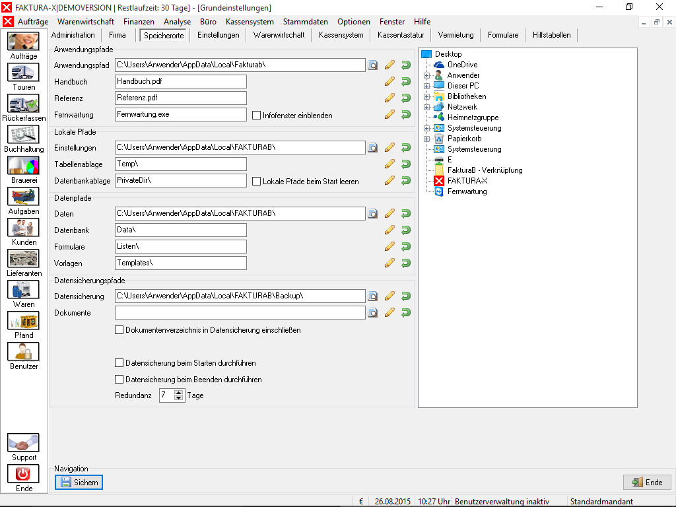The image size is (676, 507).
Task: Browse folder for Anwendungspfad
Action: [x=373, y=65]
